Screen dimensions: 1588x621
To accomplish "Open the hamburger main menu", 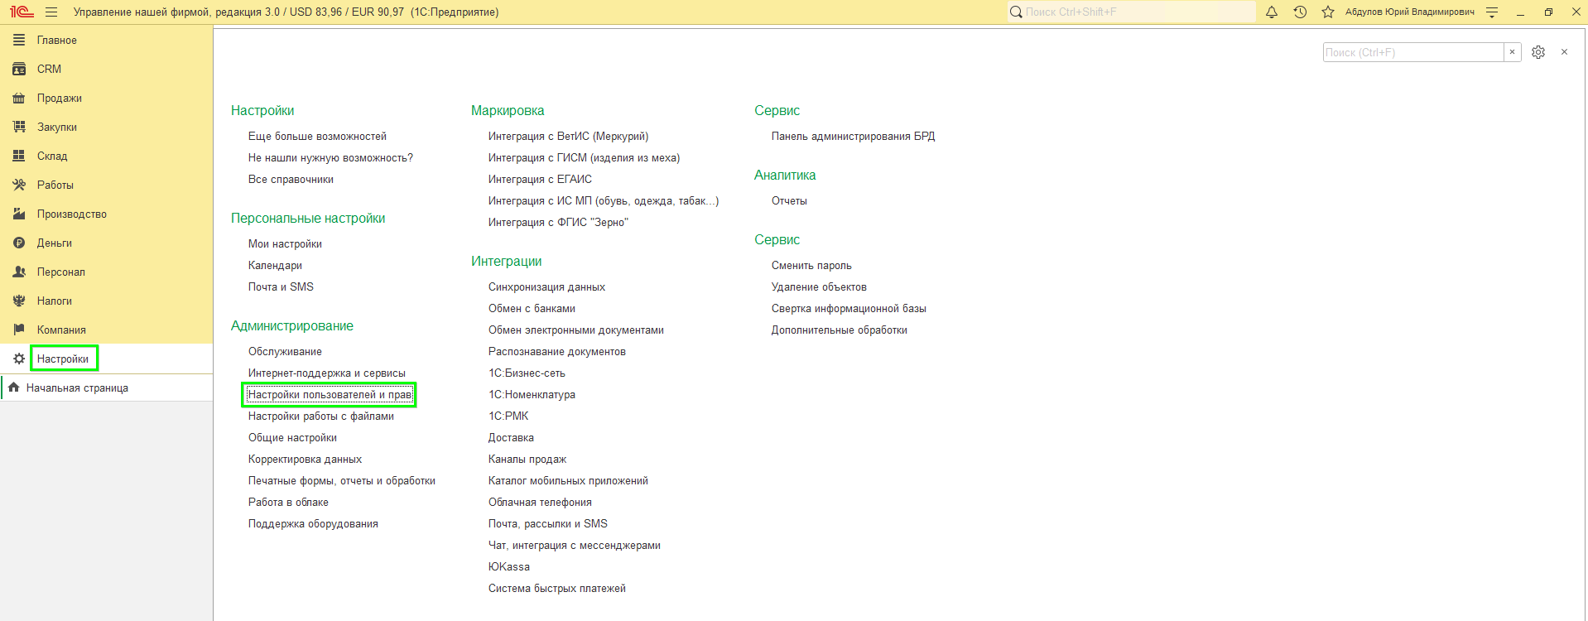I will tap(51, 12).
